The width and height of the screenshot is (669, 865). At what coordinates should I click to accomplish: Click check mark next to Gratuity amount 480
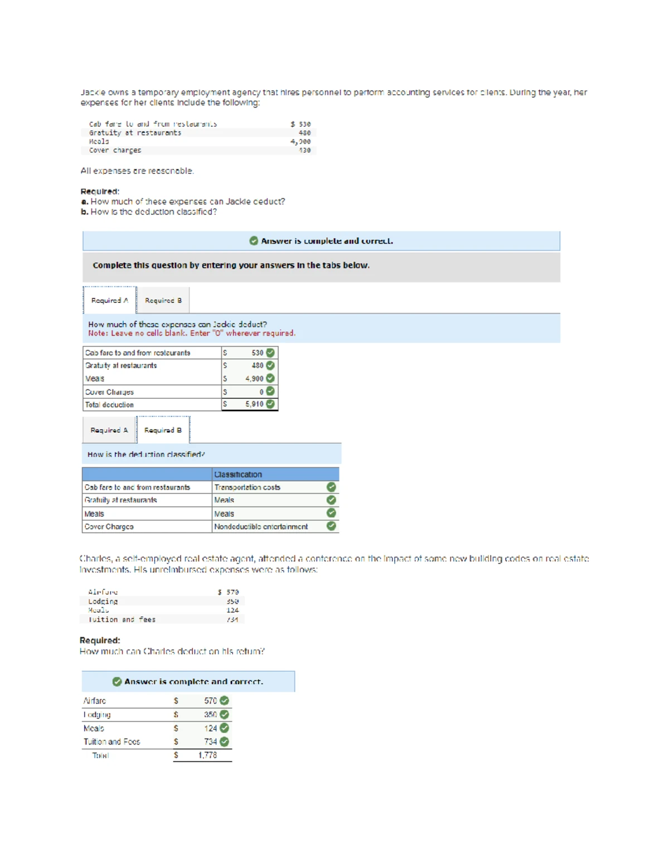point(270,365)
